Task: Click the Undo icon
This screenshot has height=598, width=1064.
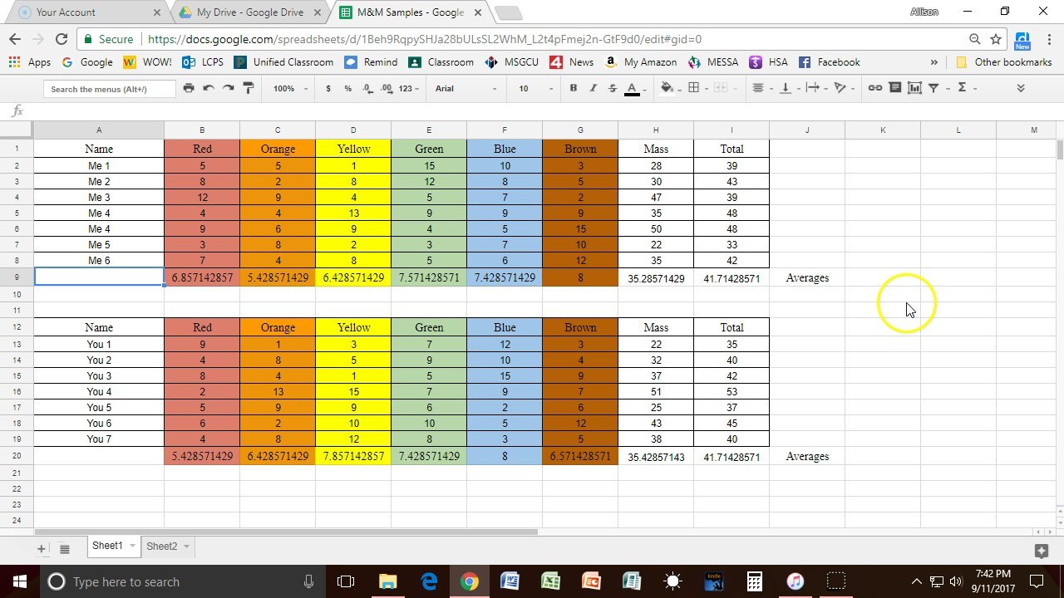Action: click(x=207, y=88)
